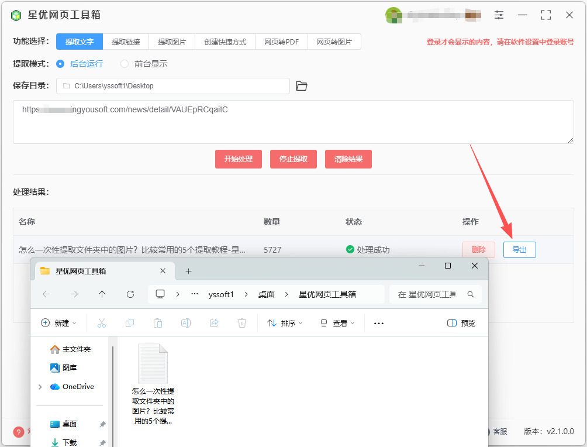Click the Cut scissors icon in Explorer toolbar
This screenshot has width=587, height=447.
pos(102,323)
